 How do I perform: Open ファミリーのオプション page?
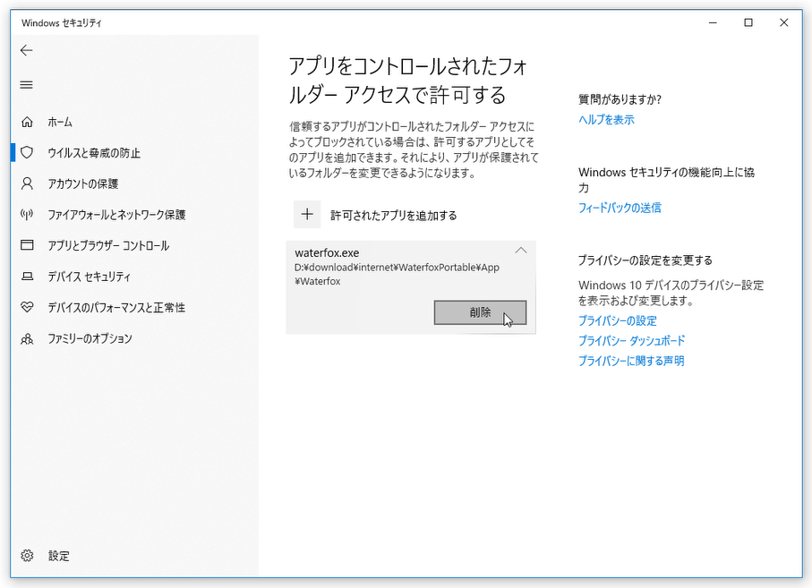90,338
